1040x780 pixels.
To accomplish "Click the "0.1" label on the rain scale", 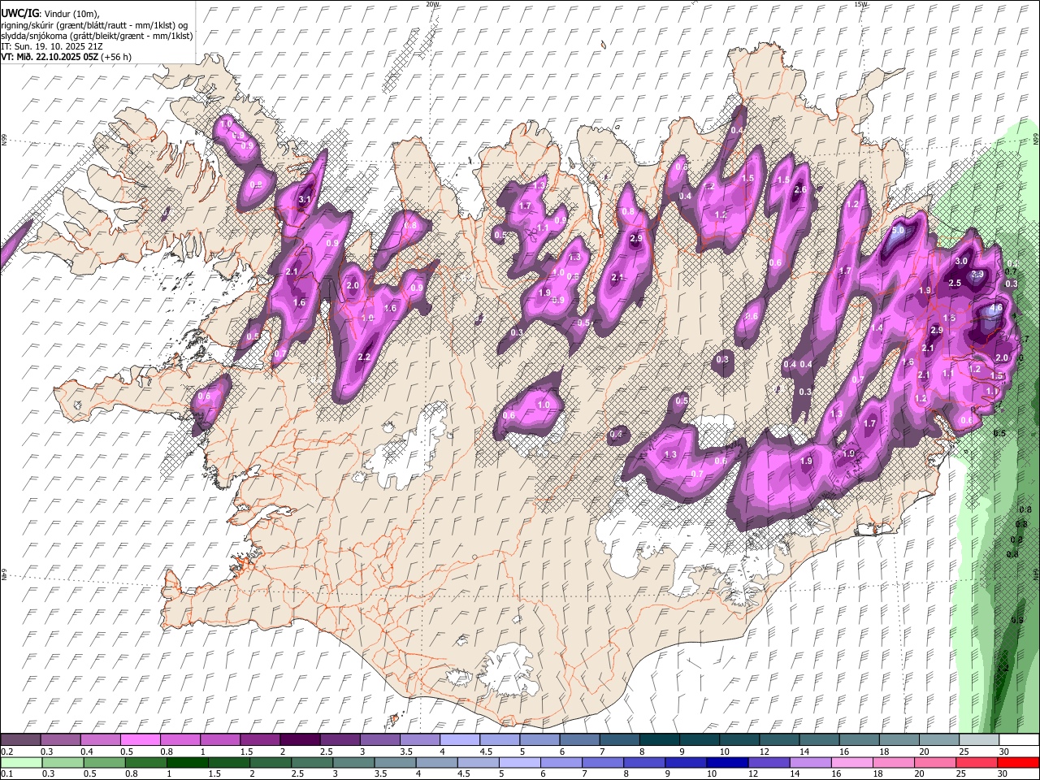I will pos(6,774).
